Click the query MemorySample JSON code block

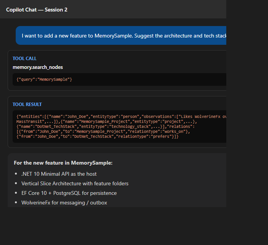tap(119, 80)
